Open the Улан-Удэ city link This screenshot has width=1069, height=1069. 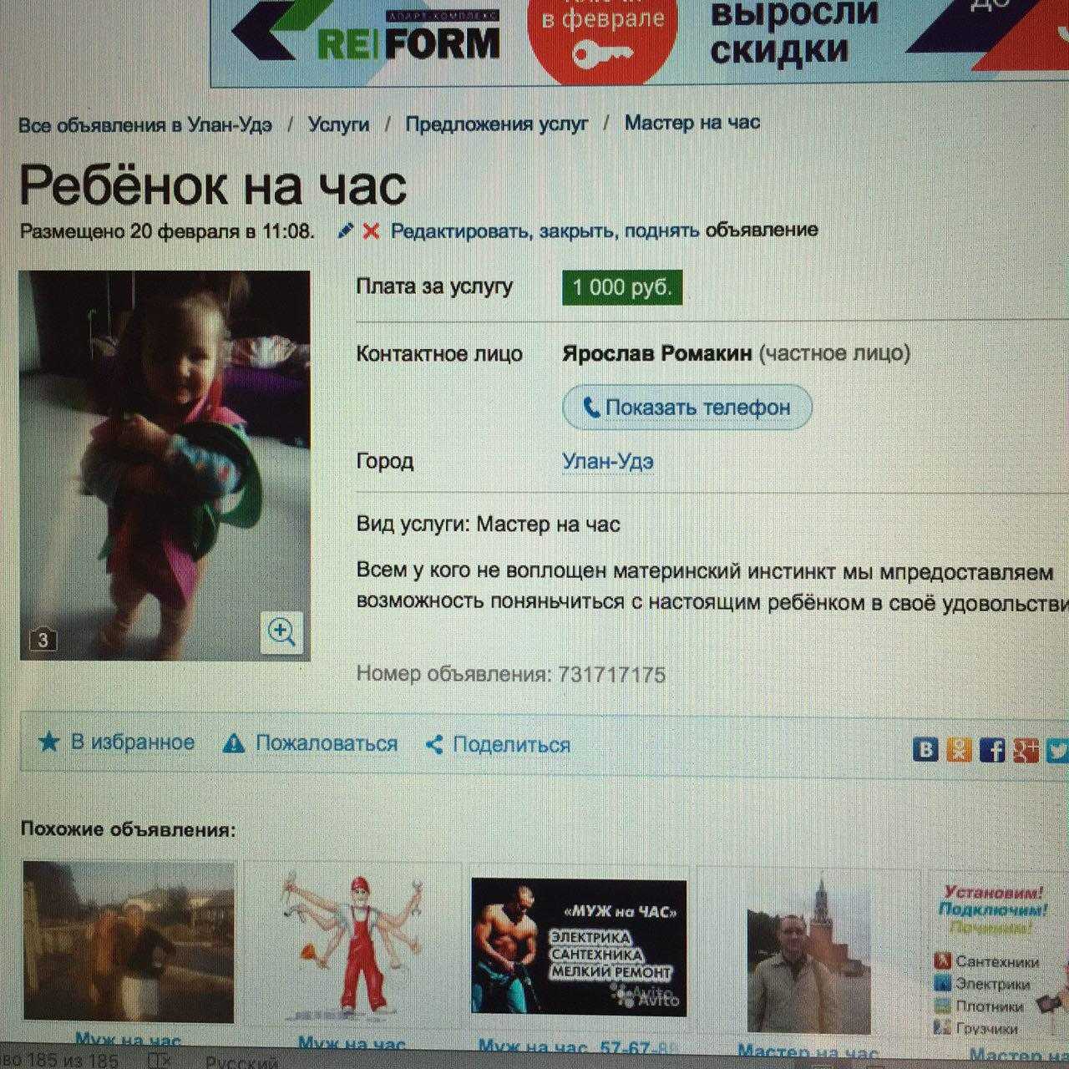click(608, 461)
